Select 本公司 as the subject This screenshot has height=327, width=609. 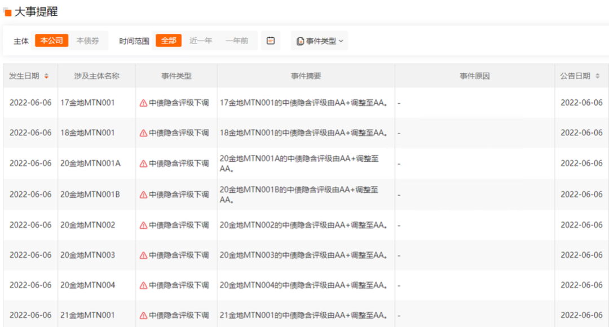(52, 41)
